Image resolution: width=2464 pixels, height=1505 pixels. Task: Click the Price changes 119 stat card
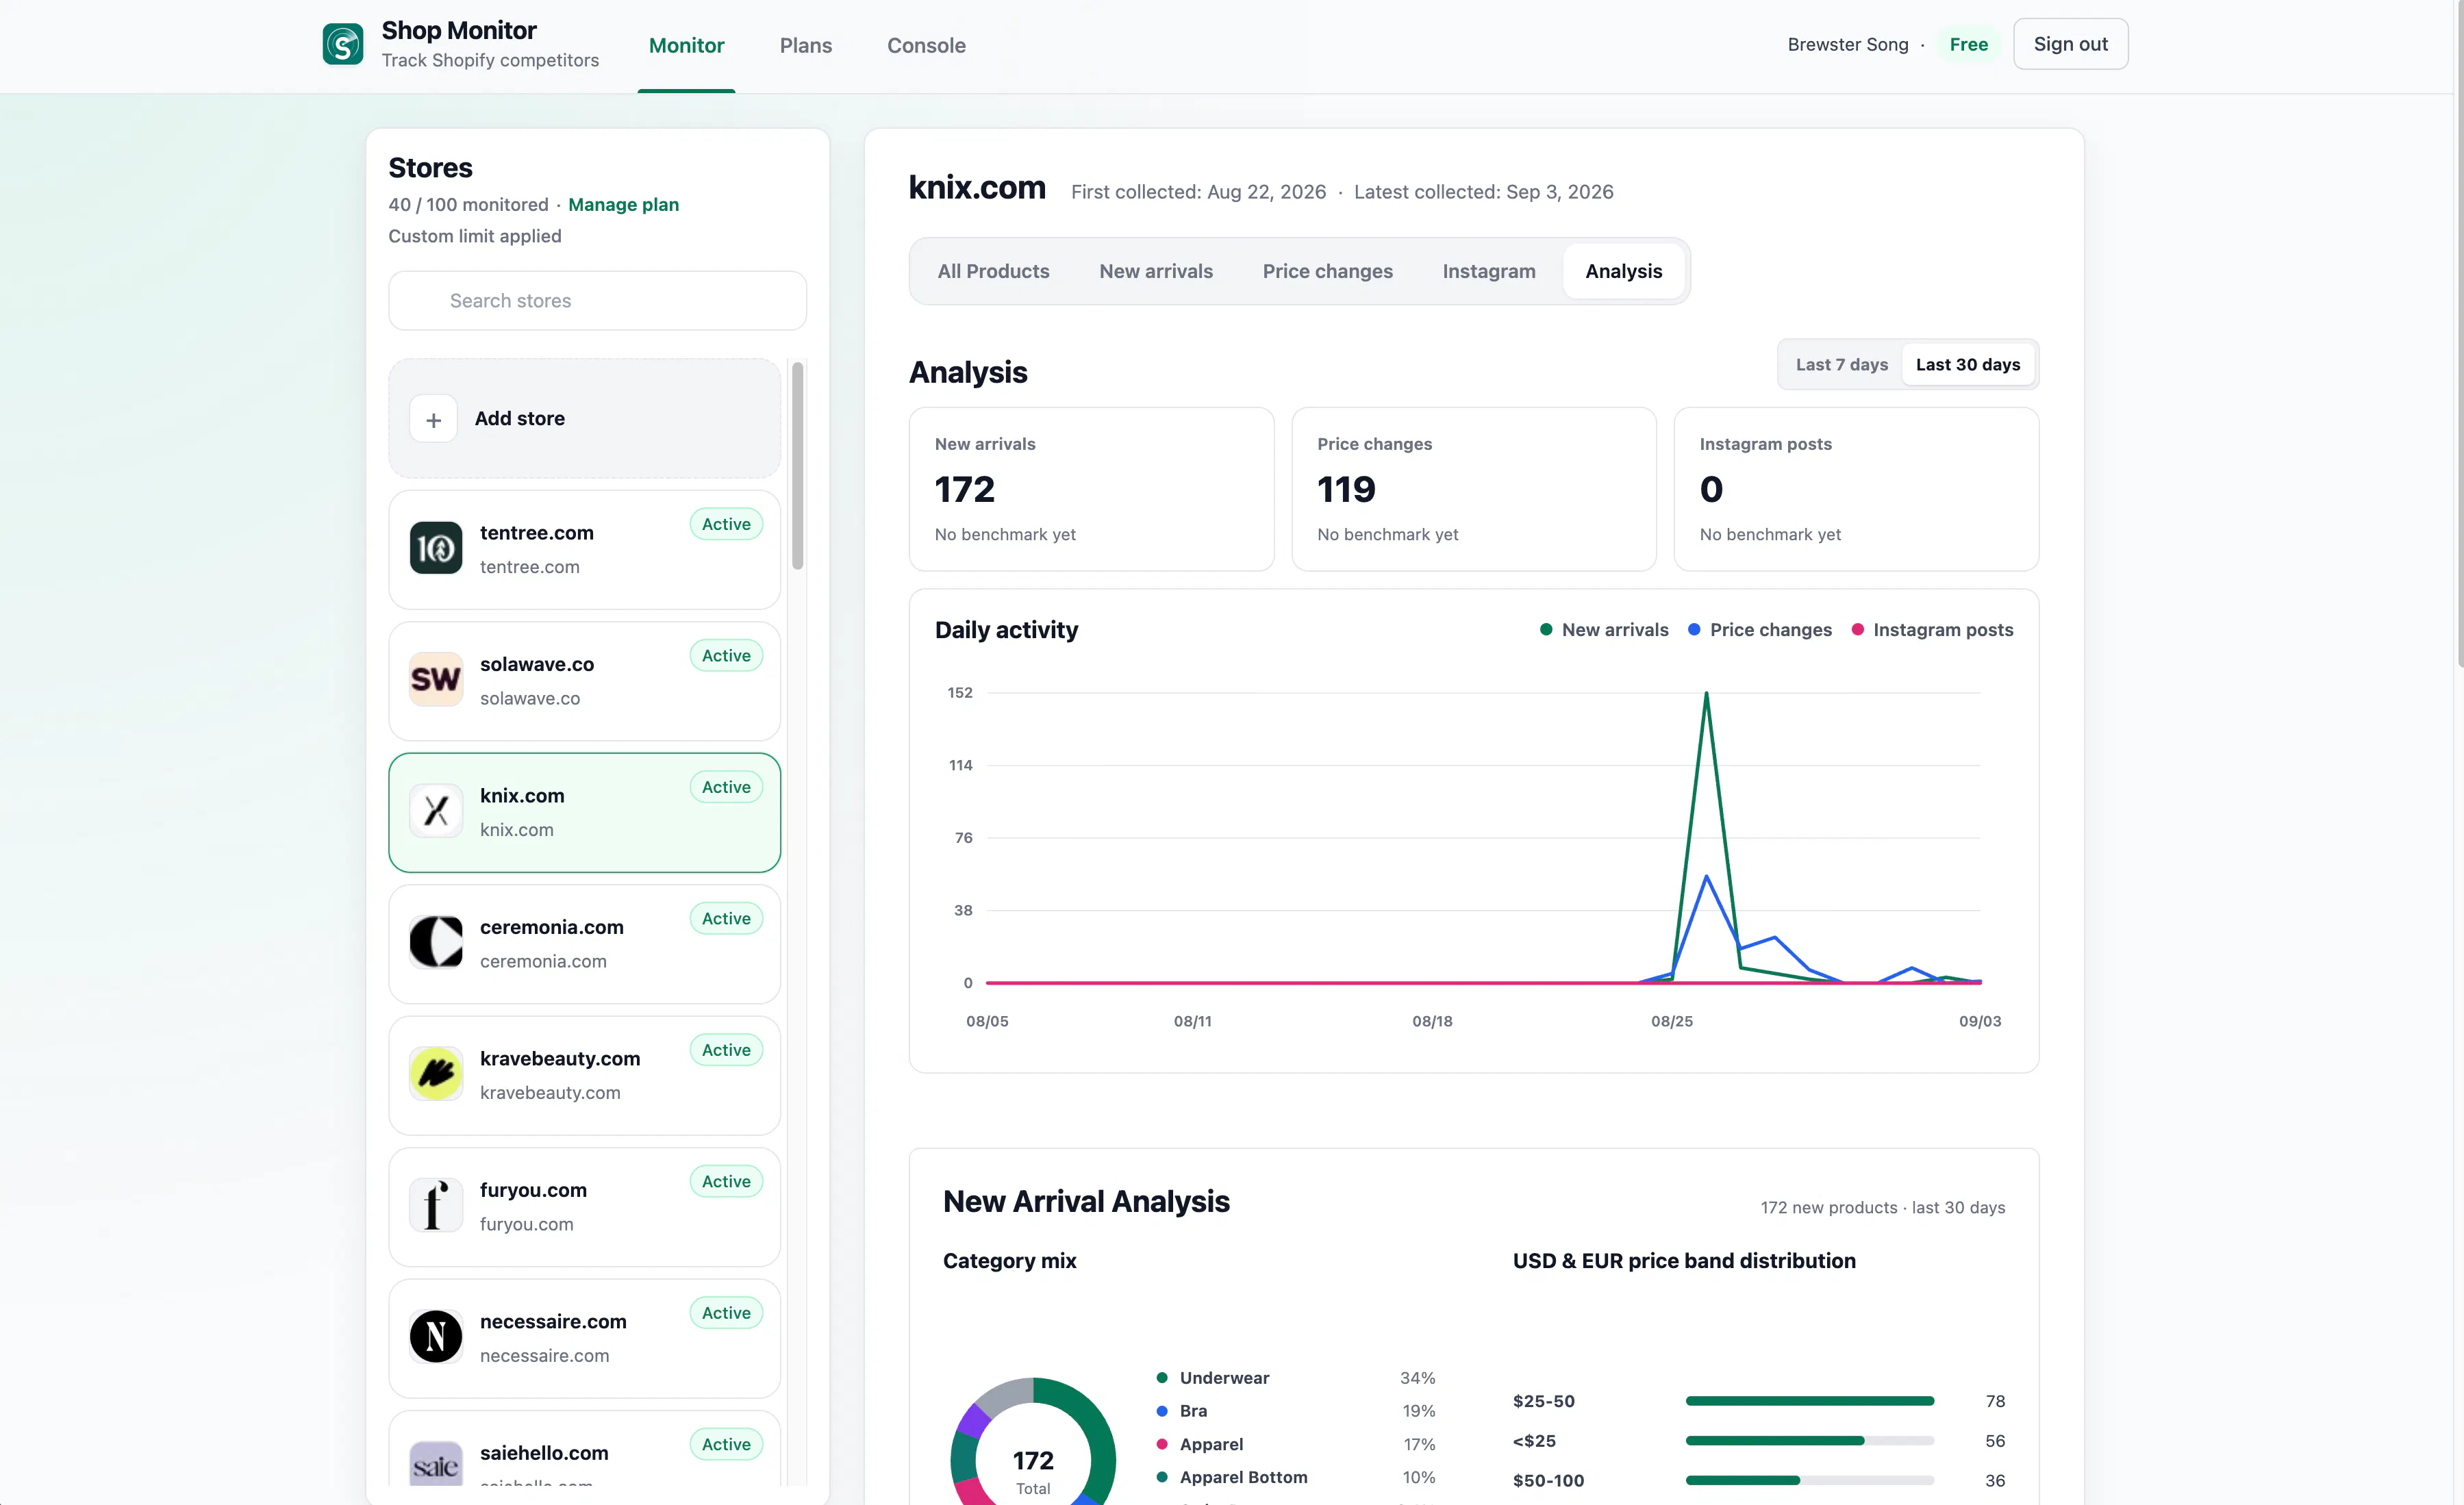coord(1473,490)
